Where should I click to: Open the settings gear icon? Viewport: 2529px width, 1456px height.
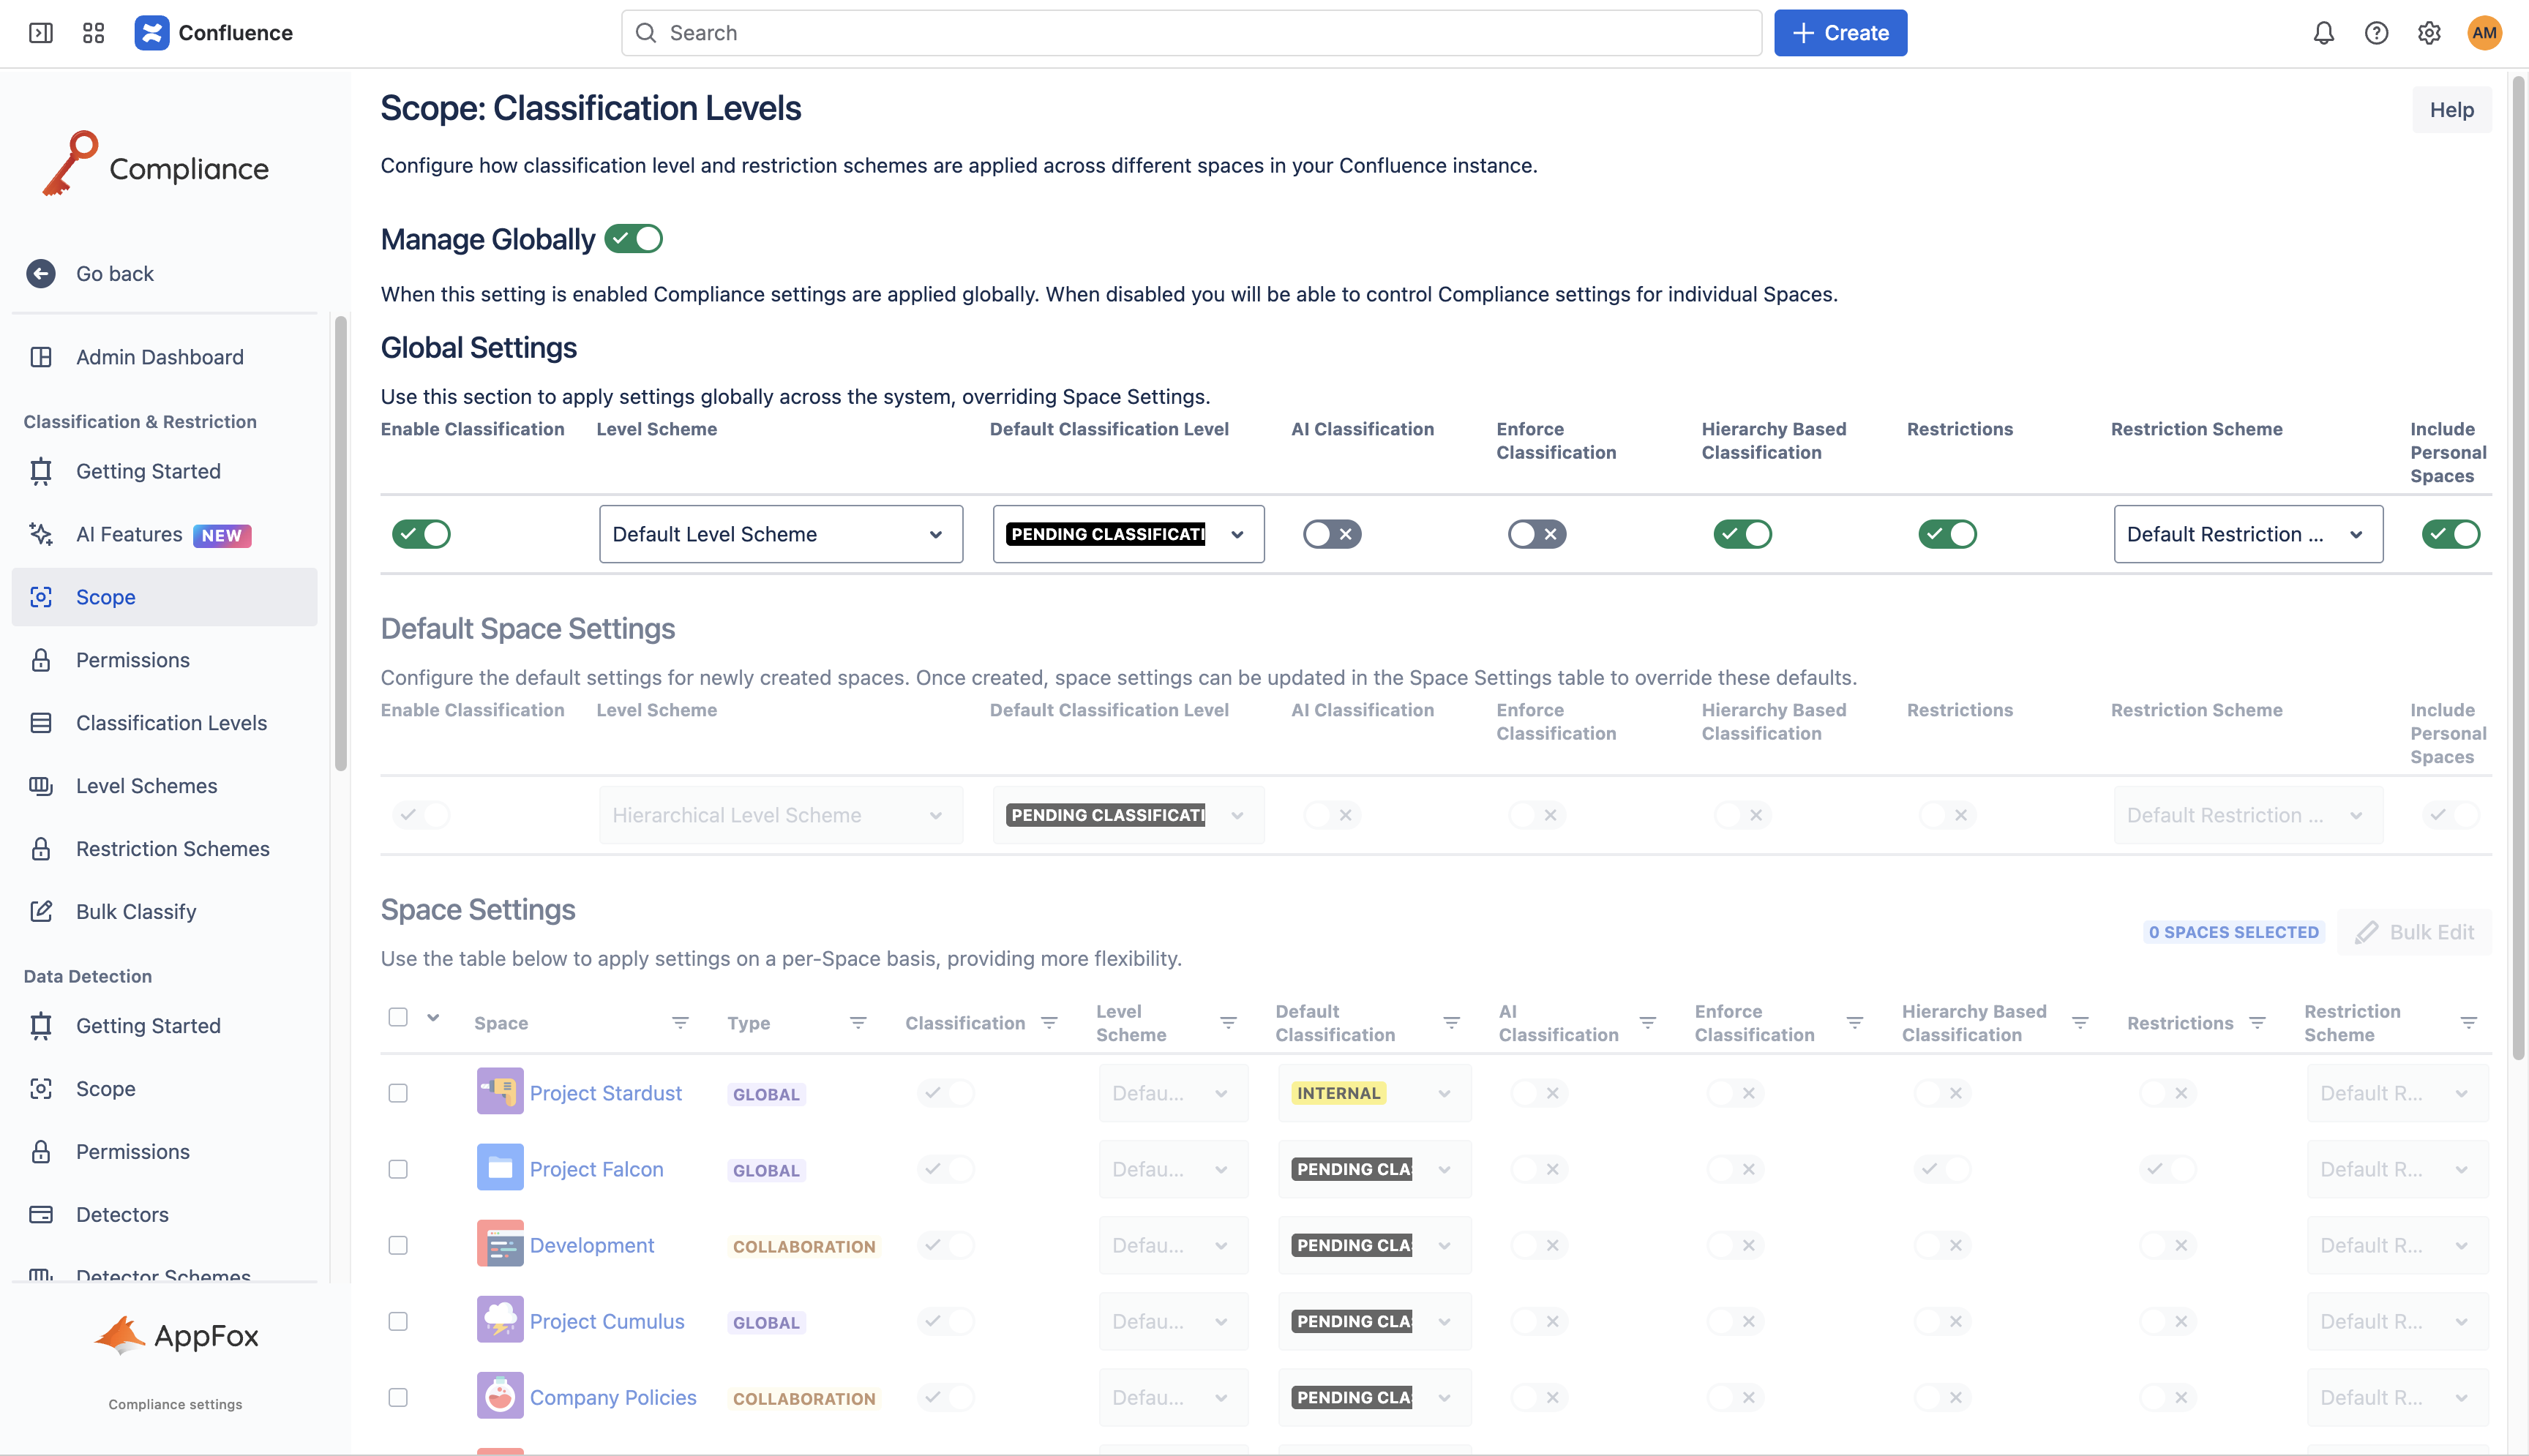click(2429, 33)
